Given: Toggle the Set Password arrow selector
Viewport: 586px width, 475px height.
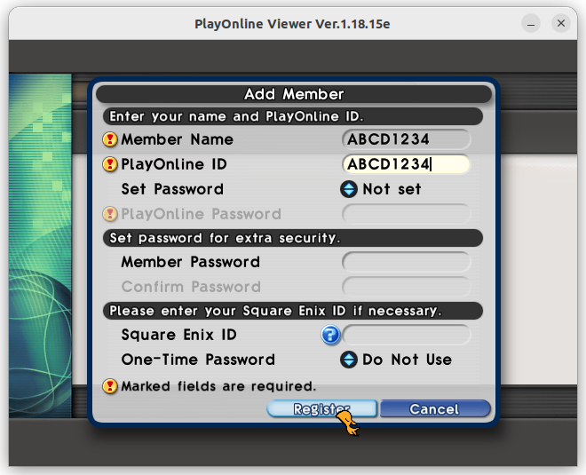Looking at the screenshot, I should [349, 189].
